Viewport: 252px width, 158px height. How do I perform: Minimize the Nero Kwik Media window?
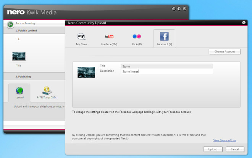[174, 9]
